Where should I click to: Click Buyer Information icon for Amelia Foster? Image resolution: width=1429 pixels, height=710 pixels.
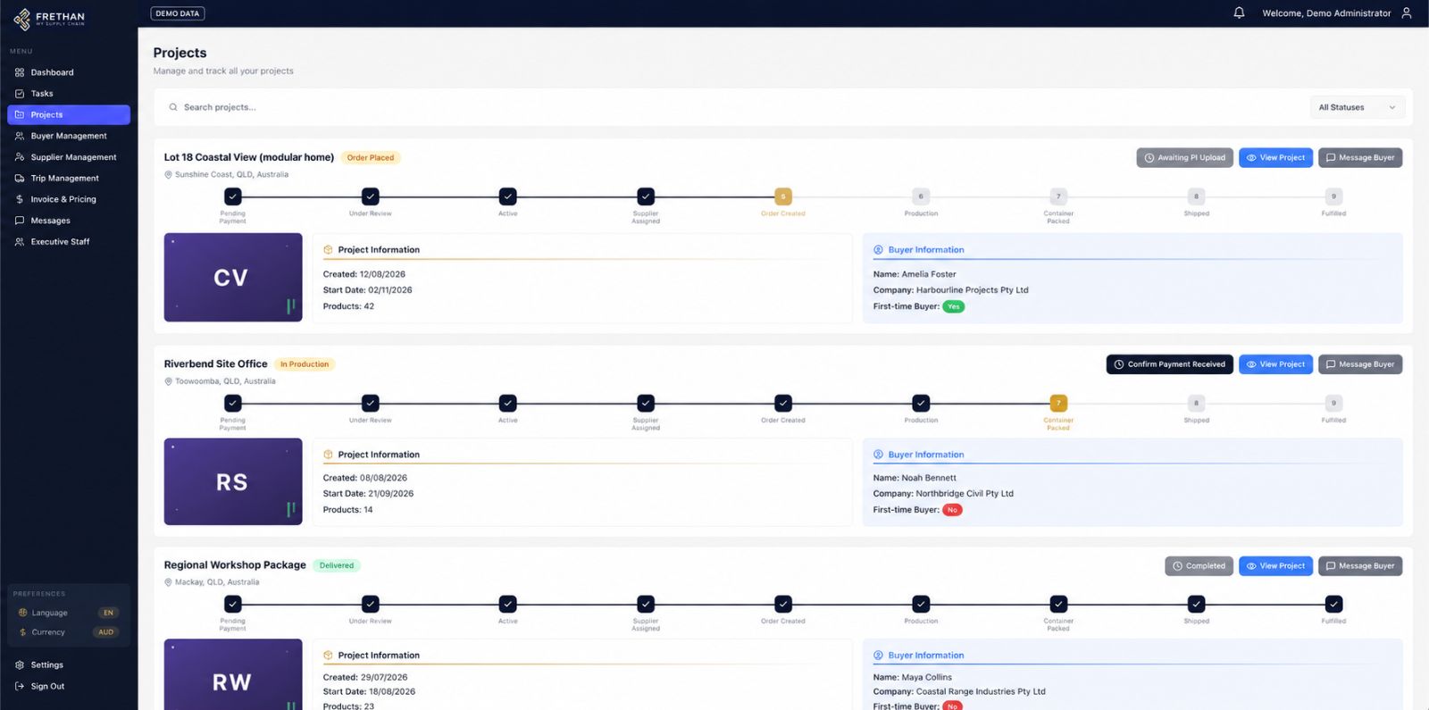coord(878,250)
